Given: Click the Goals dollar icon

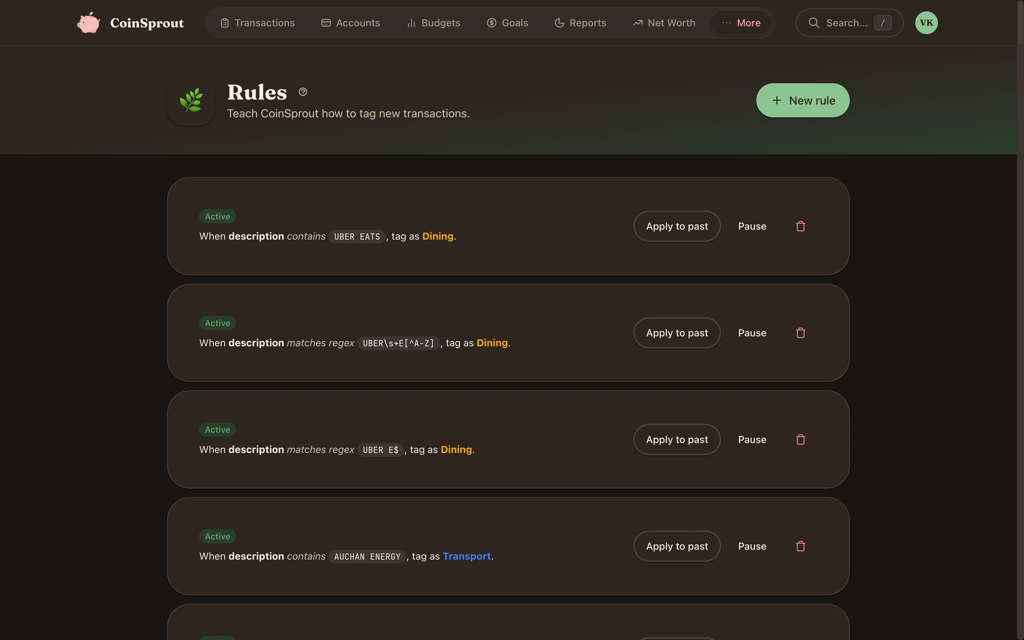Looking at the screenshot, I should [491, 22].
